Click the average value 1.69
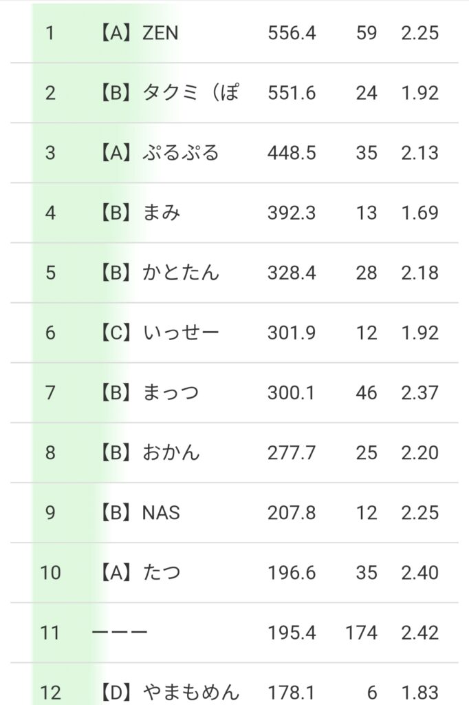469x705 pixels. [419, 213]
